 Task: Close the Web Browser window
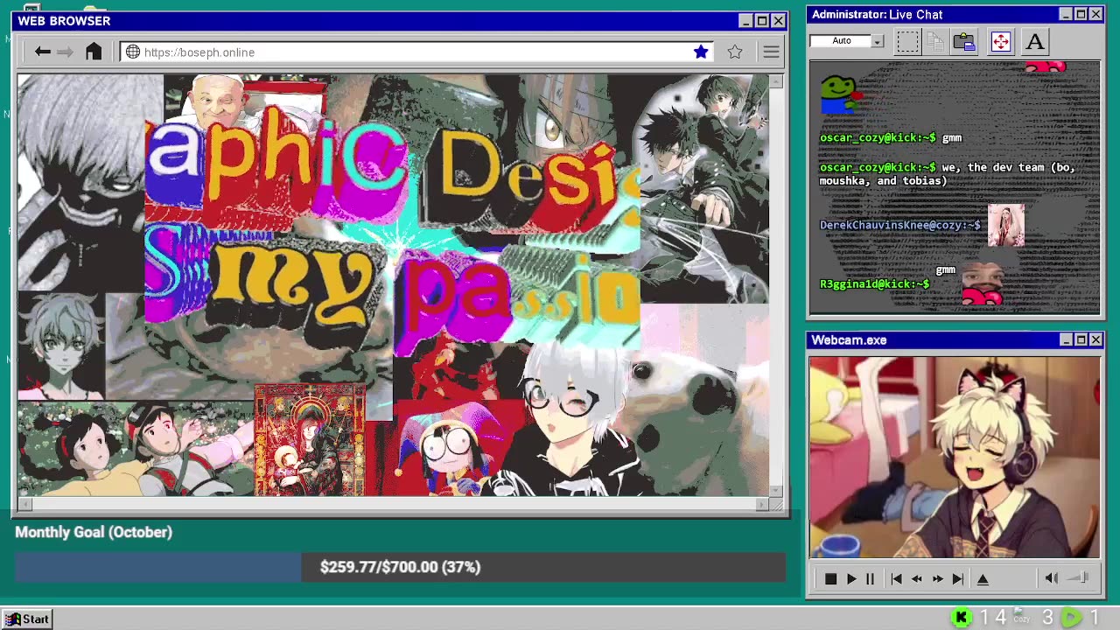[x=779, y=21]
